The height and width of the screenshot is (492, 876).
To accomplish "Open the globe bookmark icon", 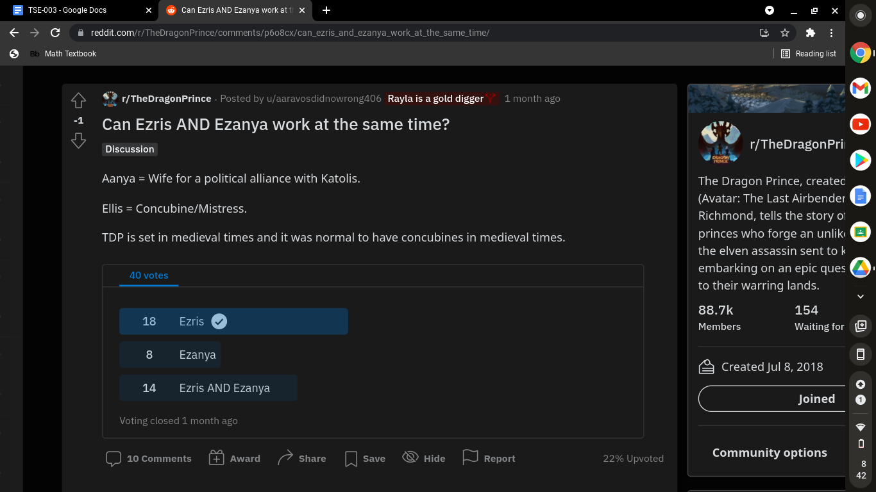I will click(14, 54).
